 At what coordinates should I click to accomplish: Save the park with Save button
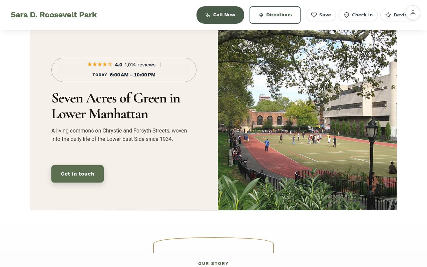point(321,15)
